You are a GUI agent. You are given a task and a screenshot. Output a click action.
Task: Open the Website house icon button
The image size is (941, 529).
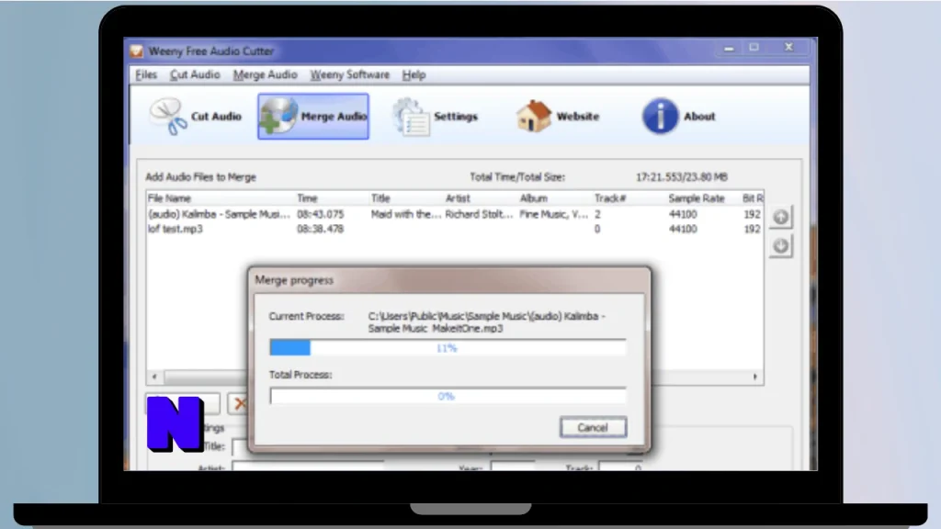pos(558,117)
